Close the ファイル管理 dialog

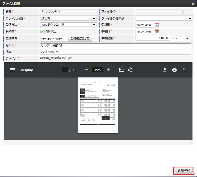pos(193,4)
